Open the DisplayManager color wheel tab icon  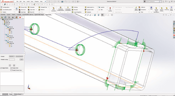coord(16,17)
